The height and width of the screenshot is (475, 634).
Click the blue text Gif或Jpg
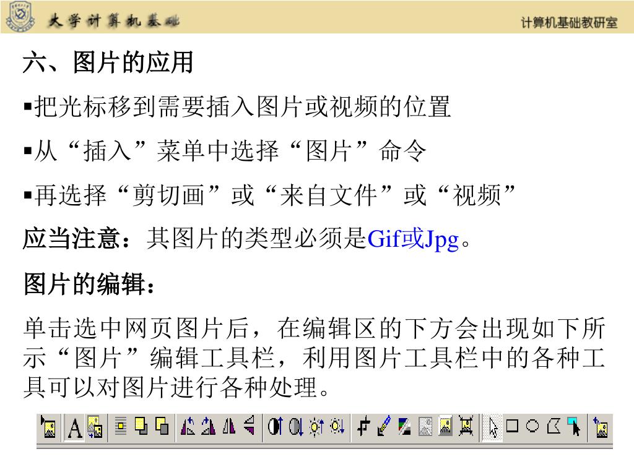pyautogui.click(x=413, y=239)
